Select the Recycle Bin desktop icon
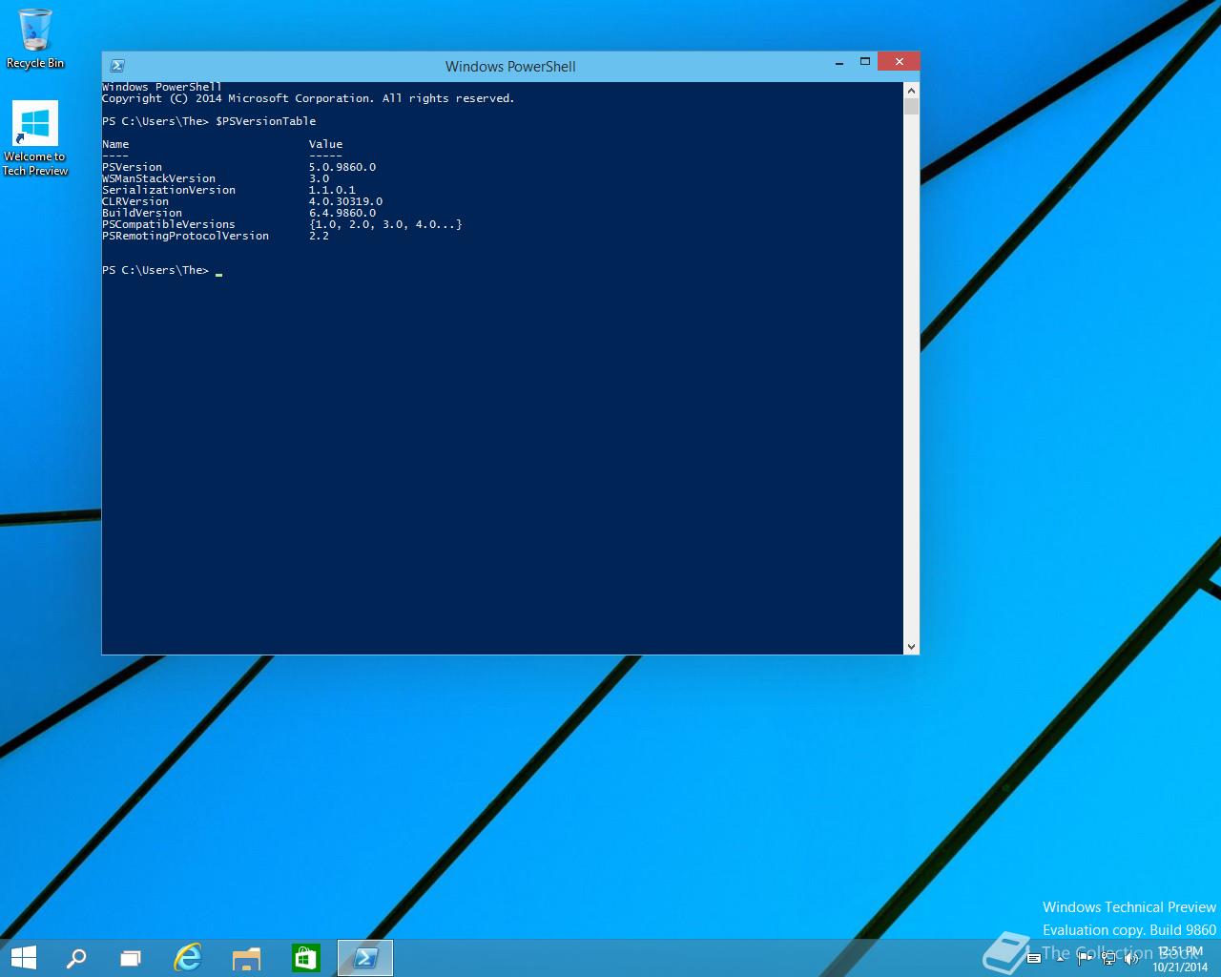Image resolution: width=1221 pixels, height=977 pixels. point(35,39)
